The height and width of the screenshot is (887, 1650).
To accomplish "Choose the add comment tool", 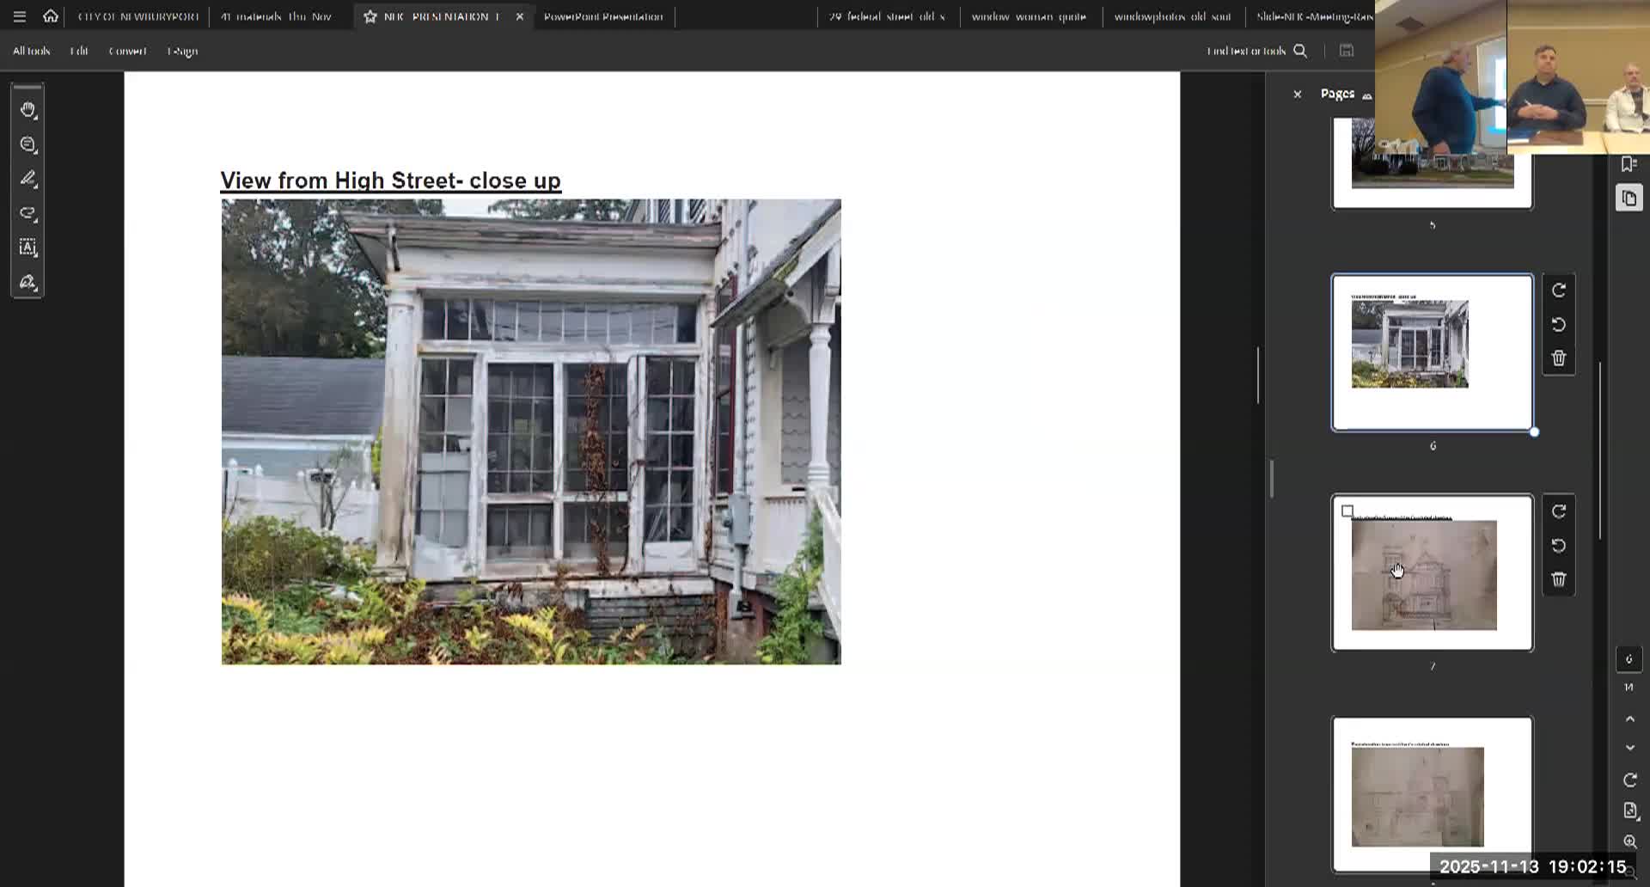I will click(x=27, y=144).
